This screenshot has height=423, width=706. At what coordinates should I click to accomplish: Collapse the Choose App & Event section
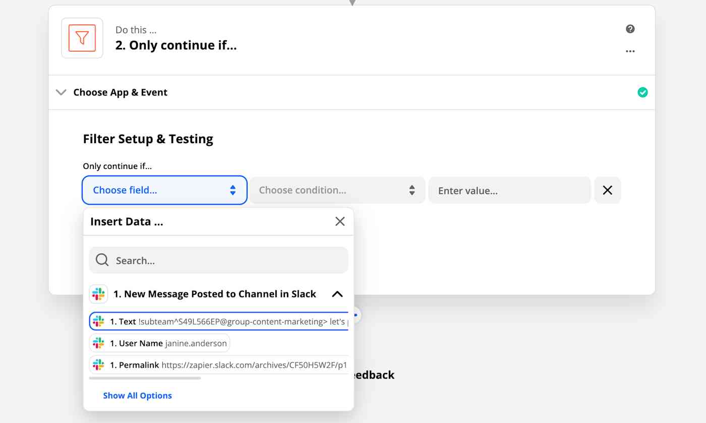tap(61, 92)
